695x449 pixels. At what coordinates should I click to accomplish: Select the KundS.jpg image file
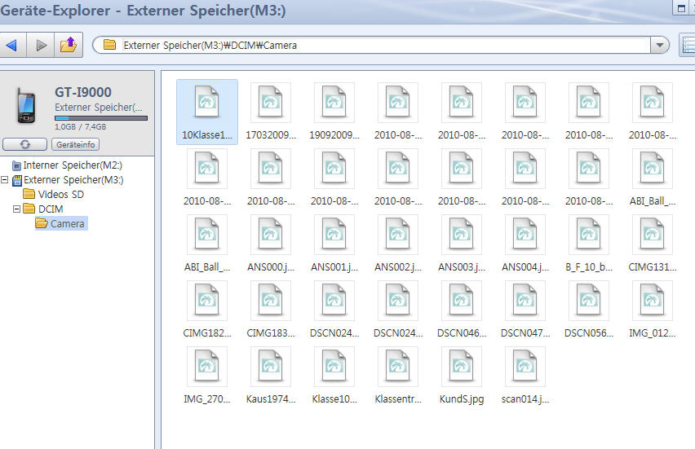point(462,376)
